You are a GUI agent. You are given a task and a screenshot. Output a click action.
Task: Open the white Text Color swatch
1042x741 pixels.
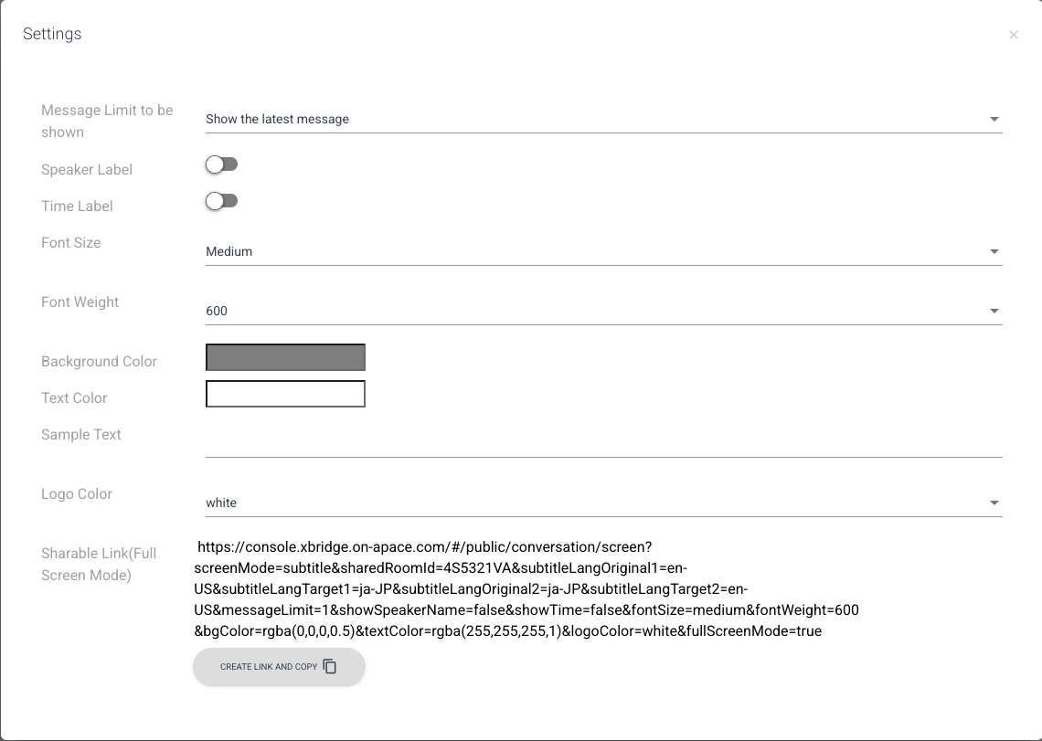tap(285, 394)
